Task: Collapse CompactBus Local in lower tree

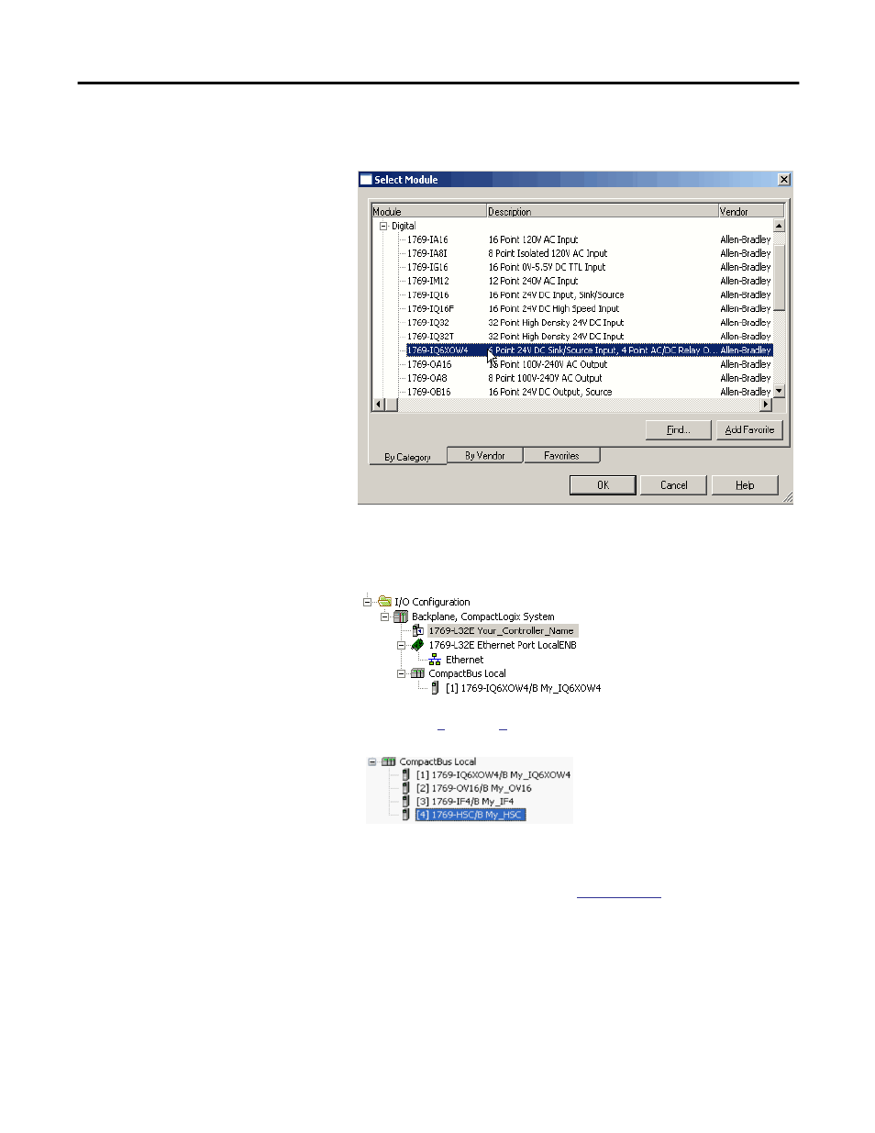Action: click(372, 761)
